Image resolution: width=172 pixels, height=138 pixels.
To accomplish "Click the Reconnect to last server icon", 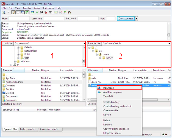I will (x=50, y=12).
